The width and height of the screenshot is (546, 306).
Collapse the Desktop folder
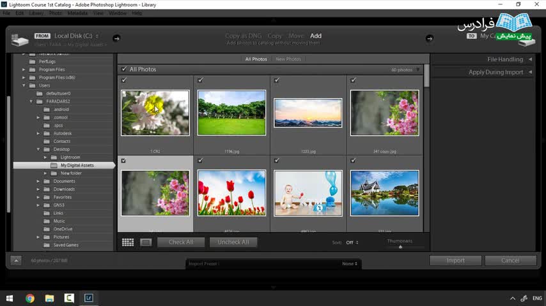(x=38, y=149)
